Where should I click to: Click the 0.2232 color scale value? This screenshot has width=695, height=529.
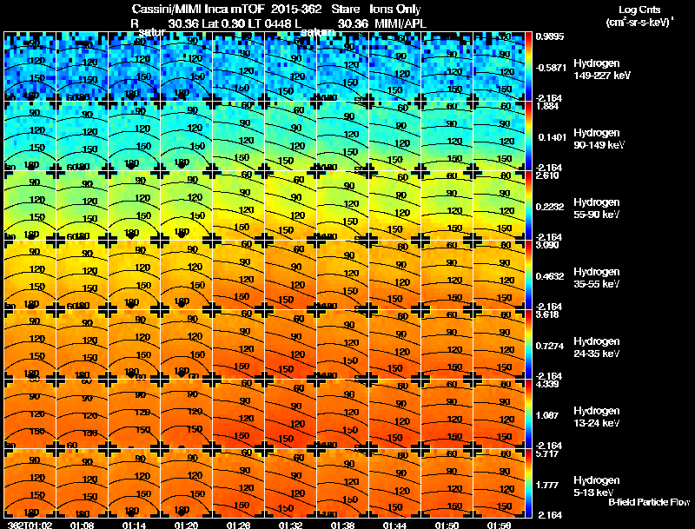coord(550,207)
